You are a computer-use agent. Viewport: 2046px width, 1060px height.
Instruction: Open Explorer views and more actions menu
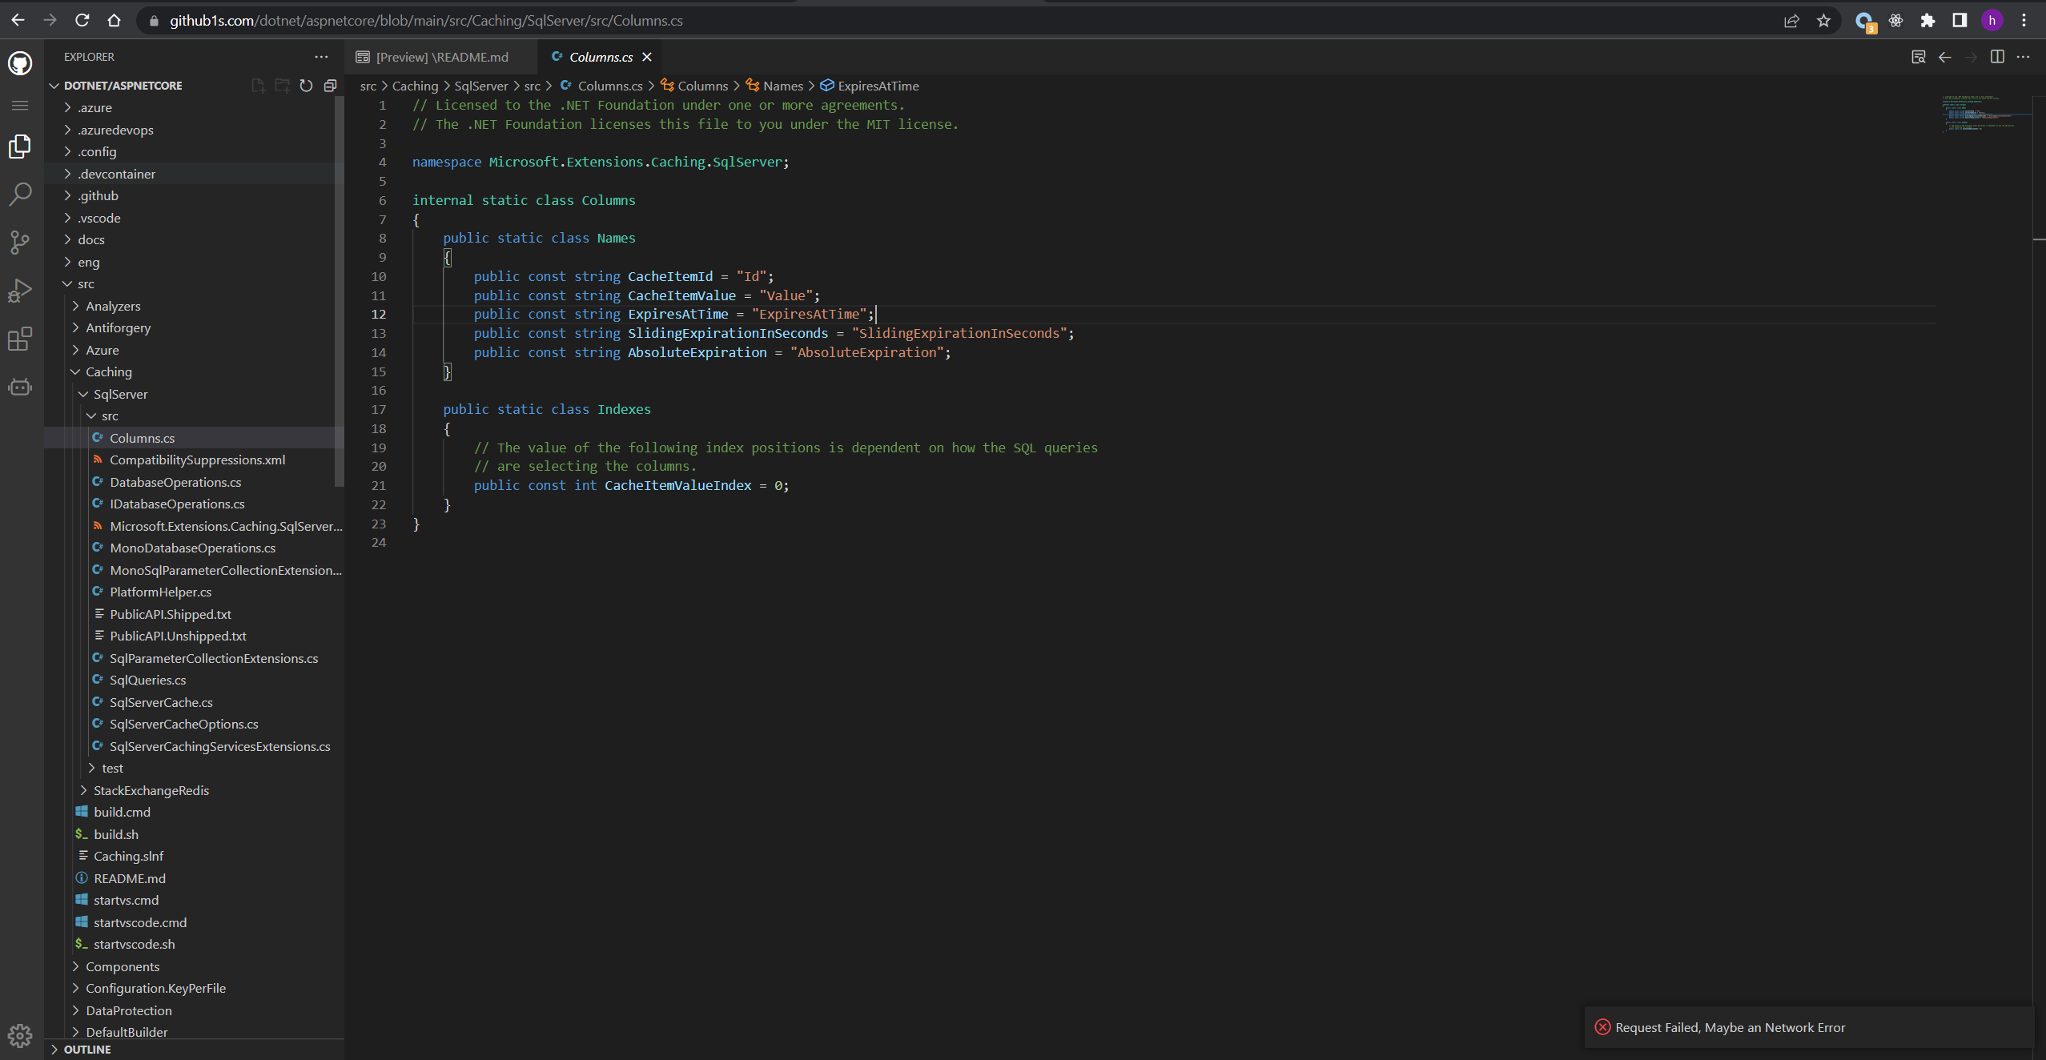pos(321,57)
